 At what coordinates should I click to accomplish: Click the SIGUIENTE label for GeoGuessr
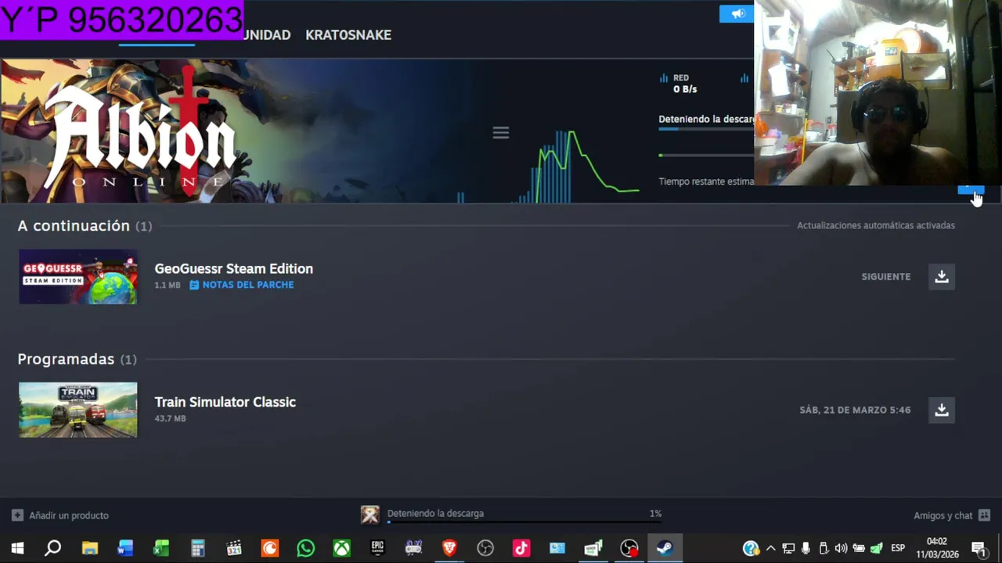pos(886,277)
